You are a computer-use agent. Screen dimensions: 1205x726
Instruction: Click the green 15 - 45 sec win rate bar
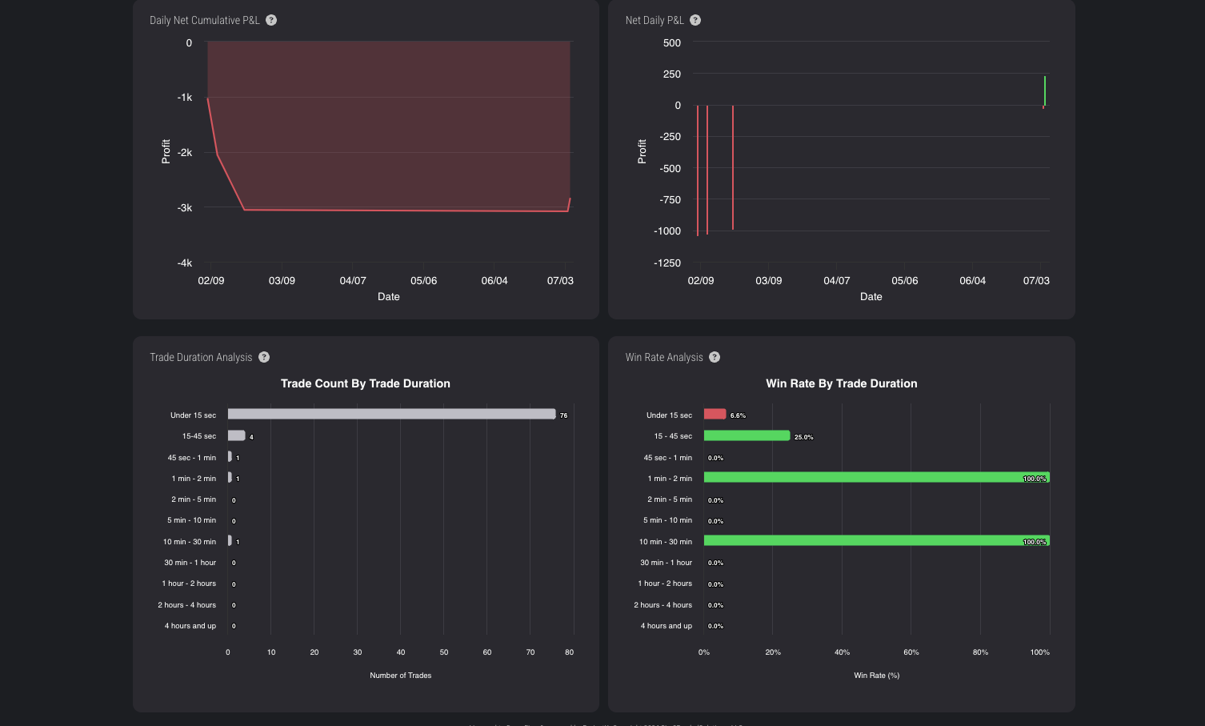[746, 435]
